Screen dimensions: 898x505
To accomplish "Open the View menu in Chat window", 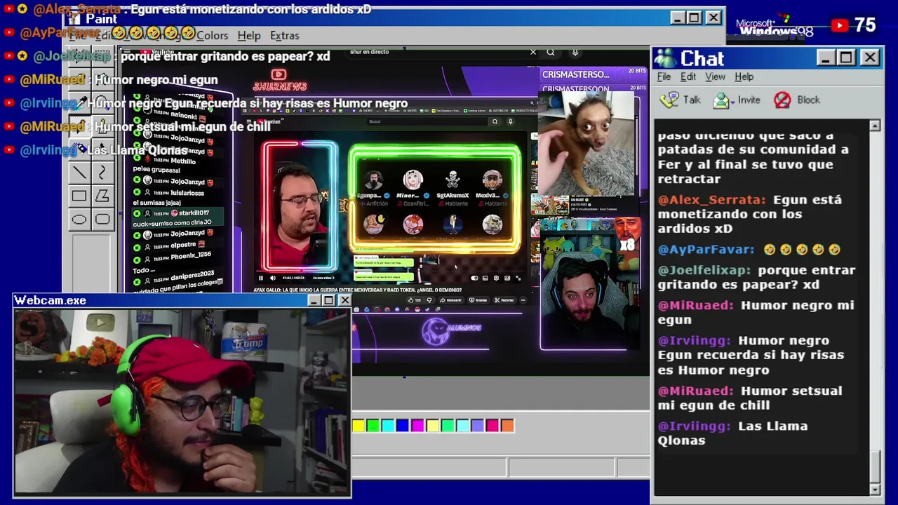I will point(715,76).
